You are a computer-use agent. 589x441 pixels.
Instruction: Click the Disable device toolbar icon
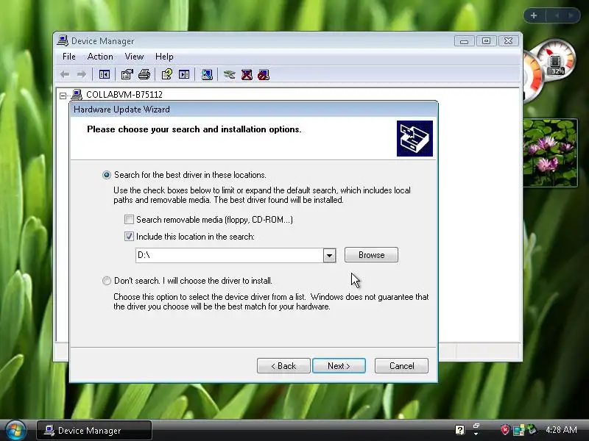click(264, 75)
